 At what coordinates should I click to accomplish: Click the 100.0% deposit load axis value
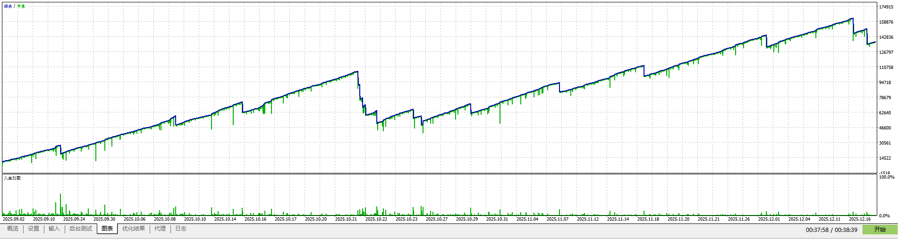click(886, 177)
